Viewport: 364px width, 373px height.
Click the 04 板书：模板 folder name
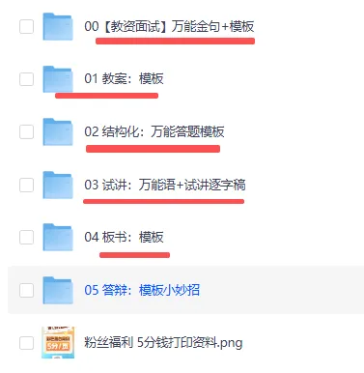pyautogui.click(x=124, y=237)
